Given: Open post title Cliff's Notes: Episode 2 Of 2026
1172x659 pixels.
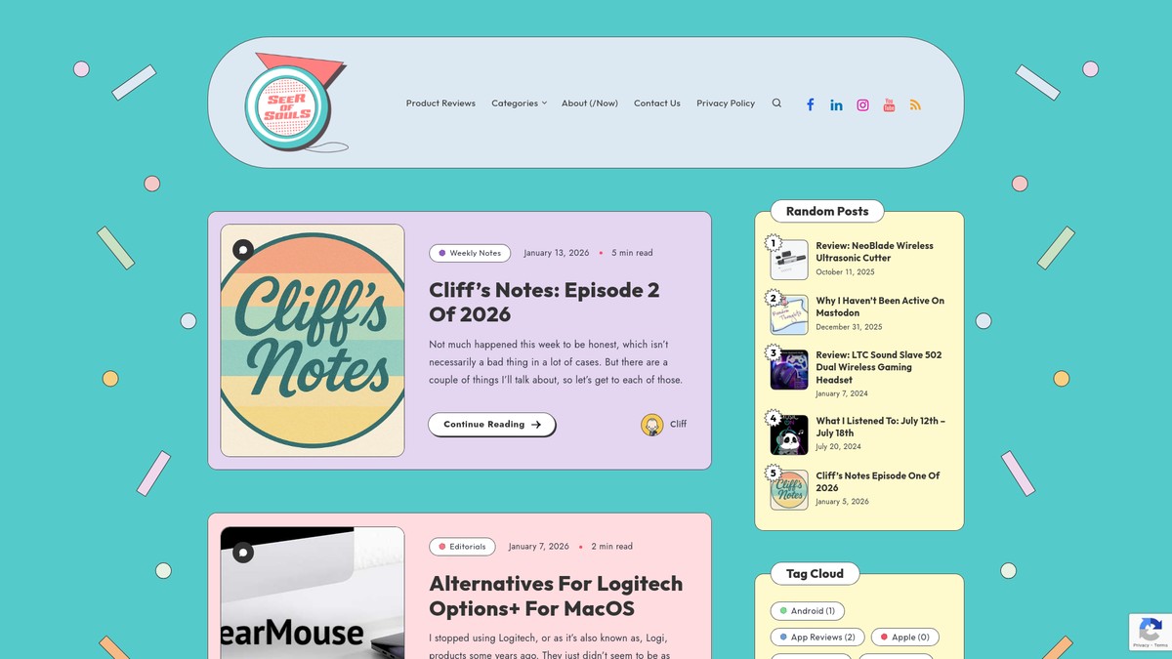Looking at the screenshot, I should (x=544, y=302).
